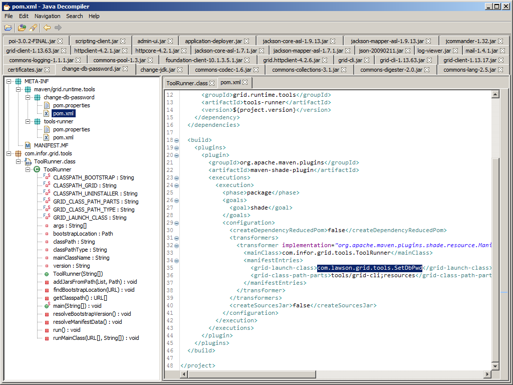Click the Search pencil toolbar icon
The image size is (513, 385).
click(x=33, y=28)
